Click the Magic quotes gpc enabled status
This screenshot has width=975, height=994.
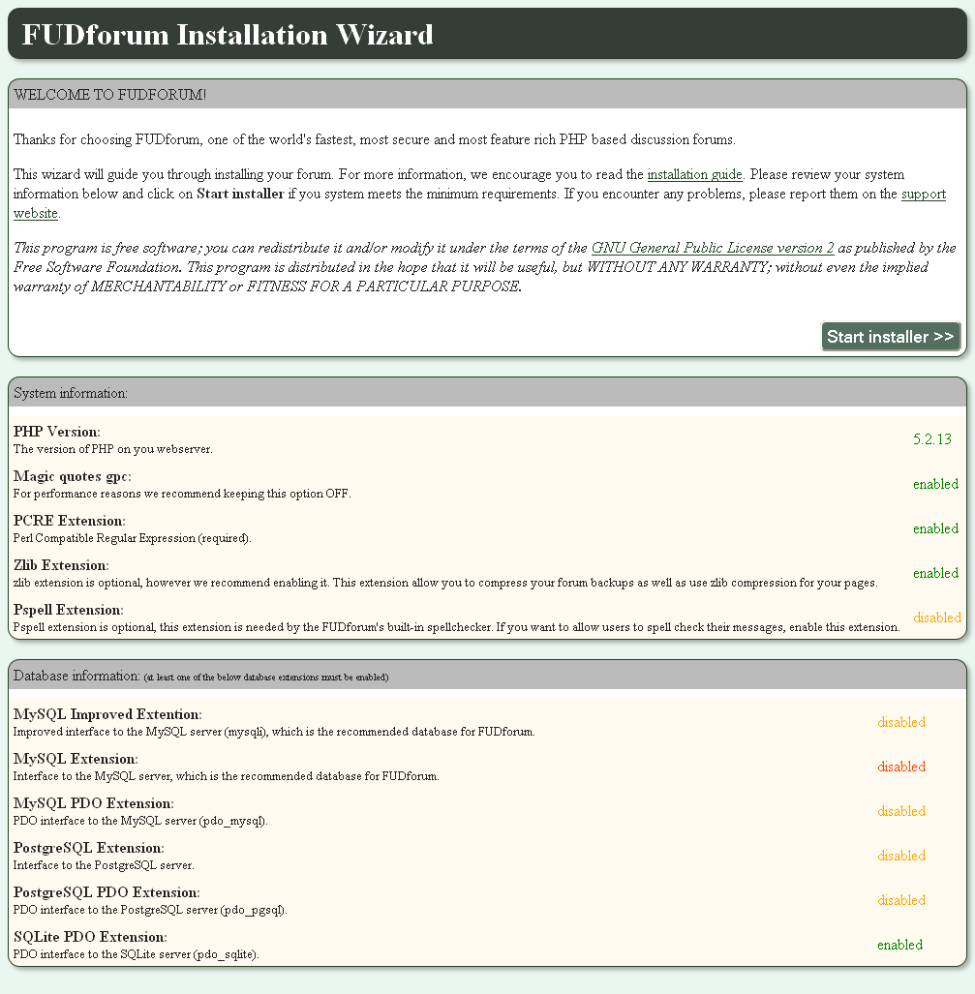935,484
